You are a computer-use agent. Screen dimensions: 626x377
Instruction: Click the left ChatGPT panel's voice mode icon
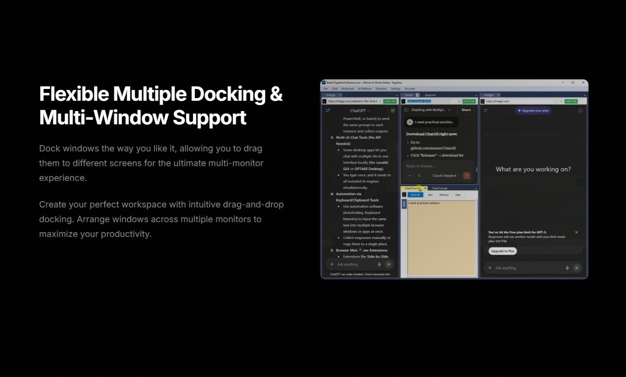[x=388, y=264]
